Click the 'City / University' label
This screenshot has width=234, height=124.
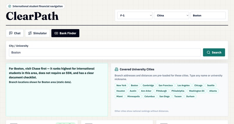(x=19, y=46)
